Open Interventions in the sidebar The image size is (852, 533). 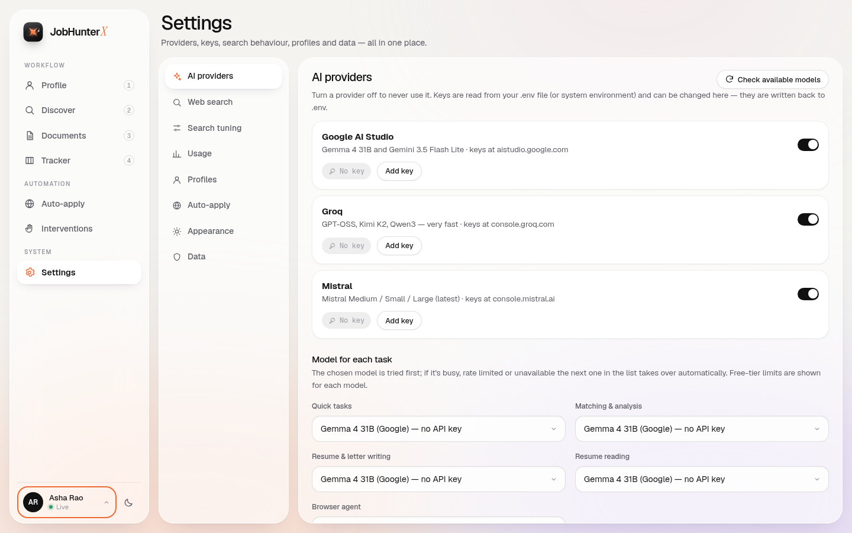point(79,229)
